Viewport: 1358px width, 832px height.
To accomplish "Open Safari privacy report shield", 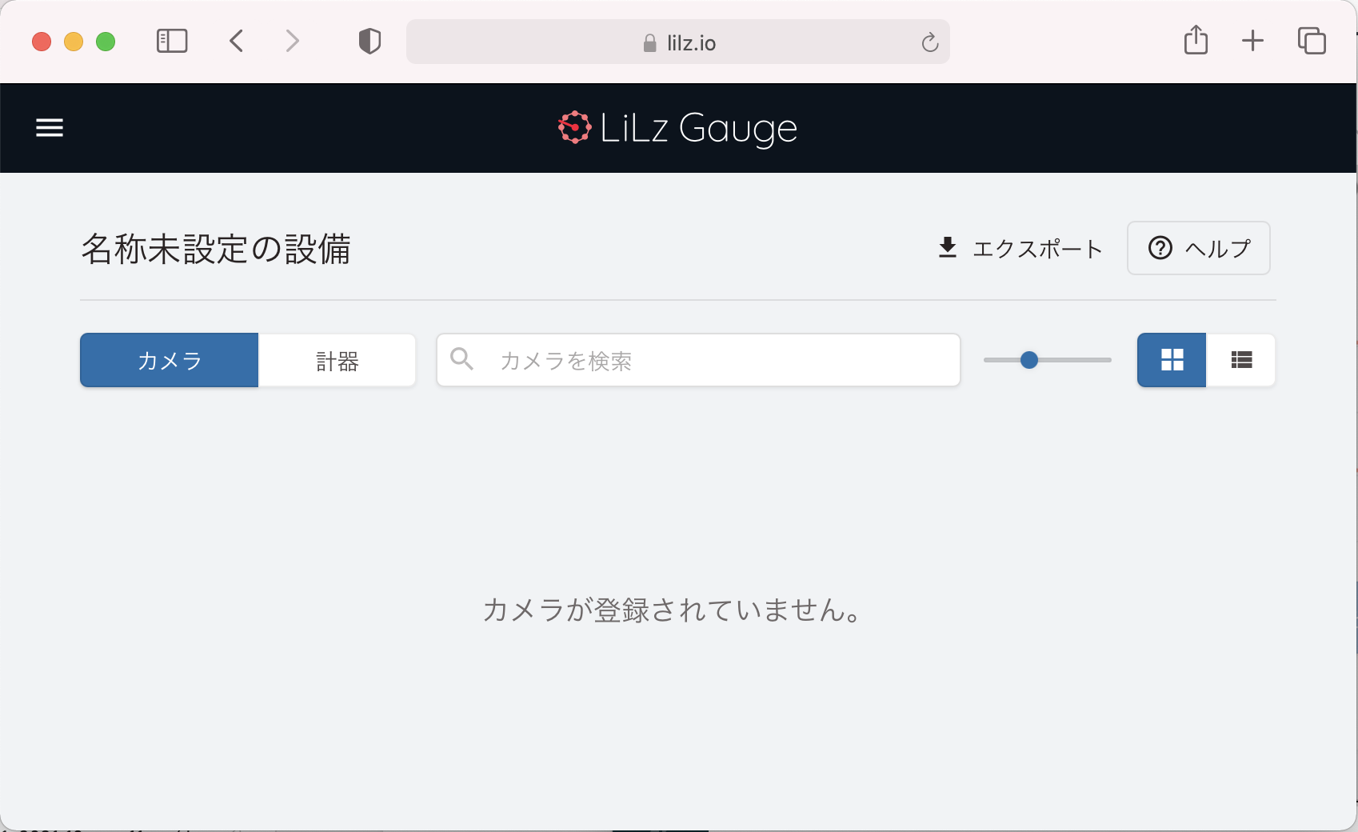I will [x=369, y=41].
